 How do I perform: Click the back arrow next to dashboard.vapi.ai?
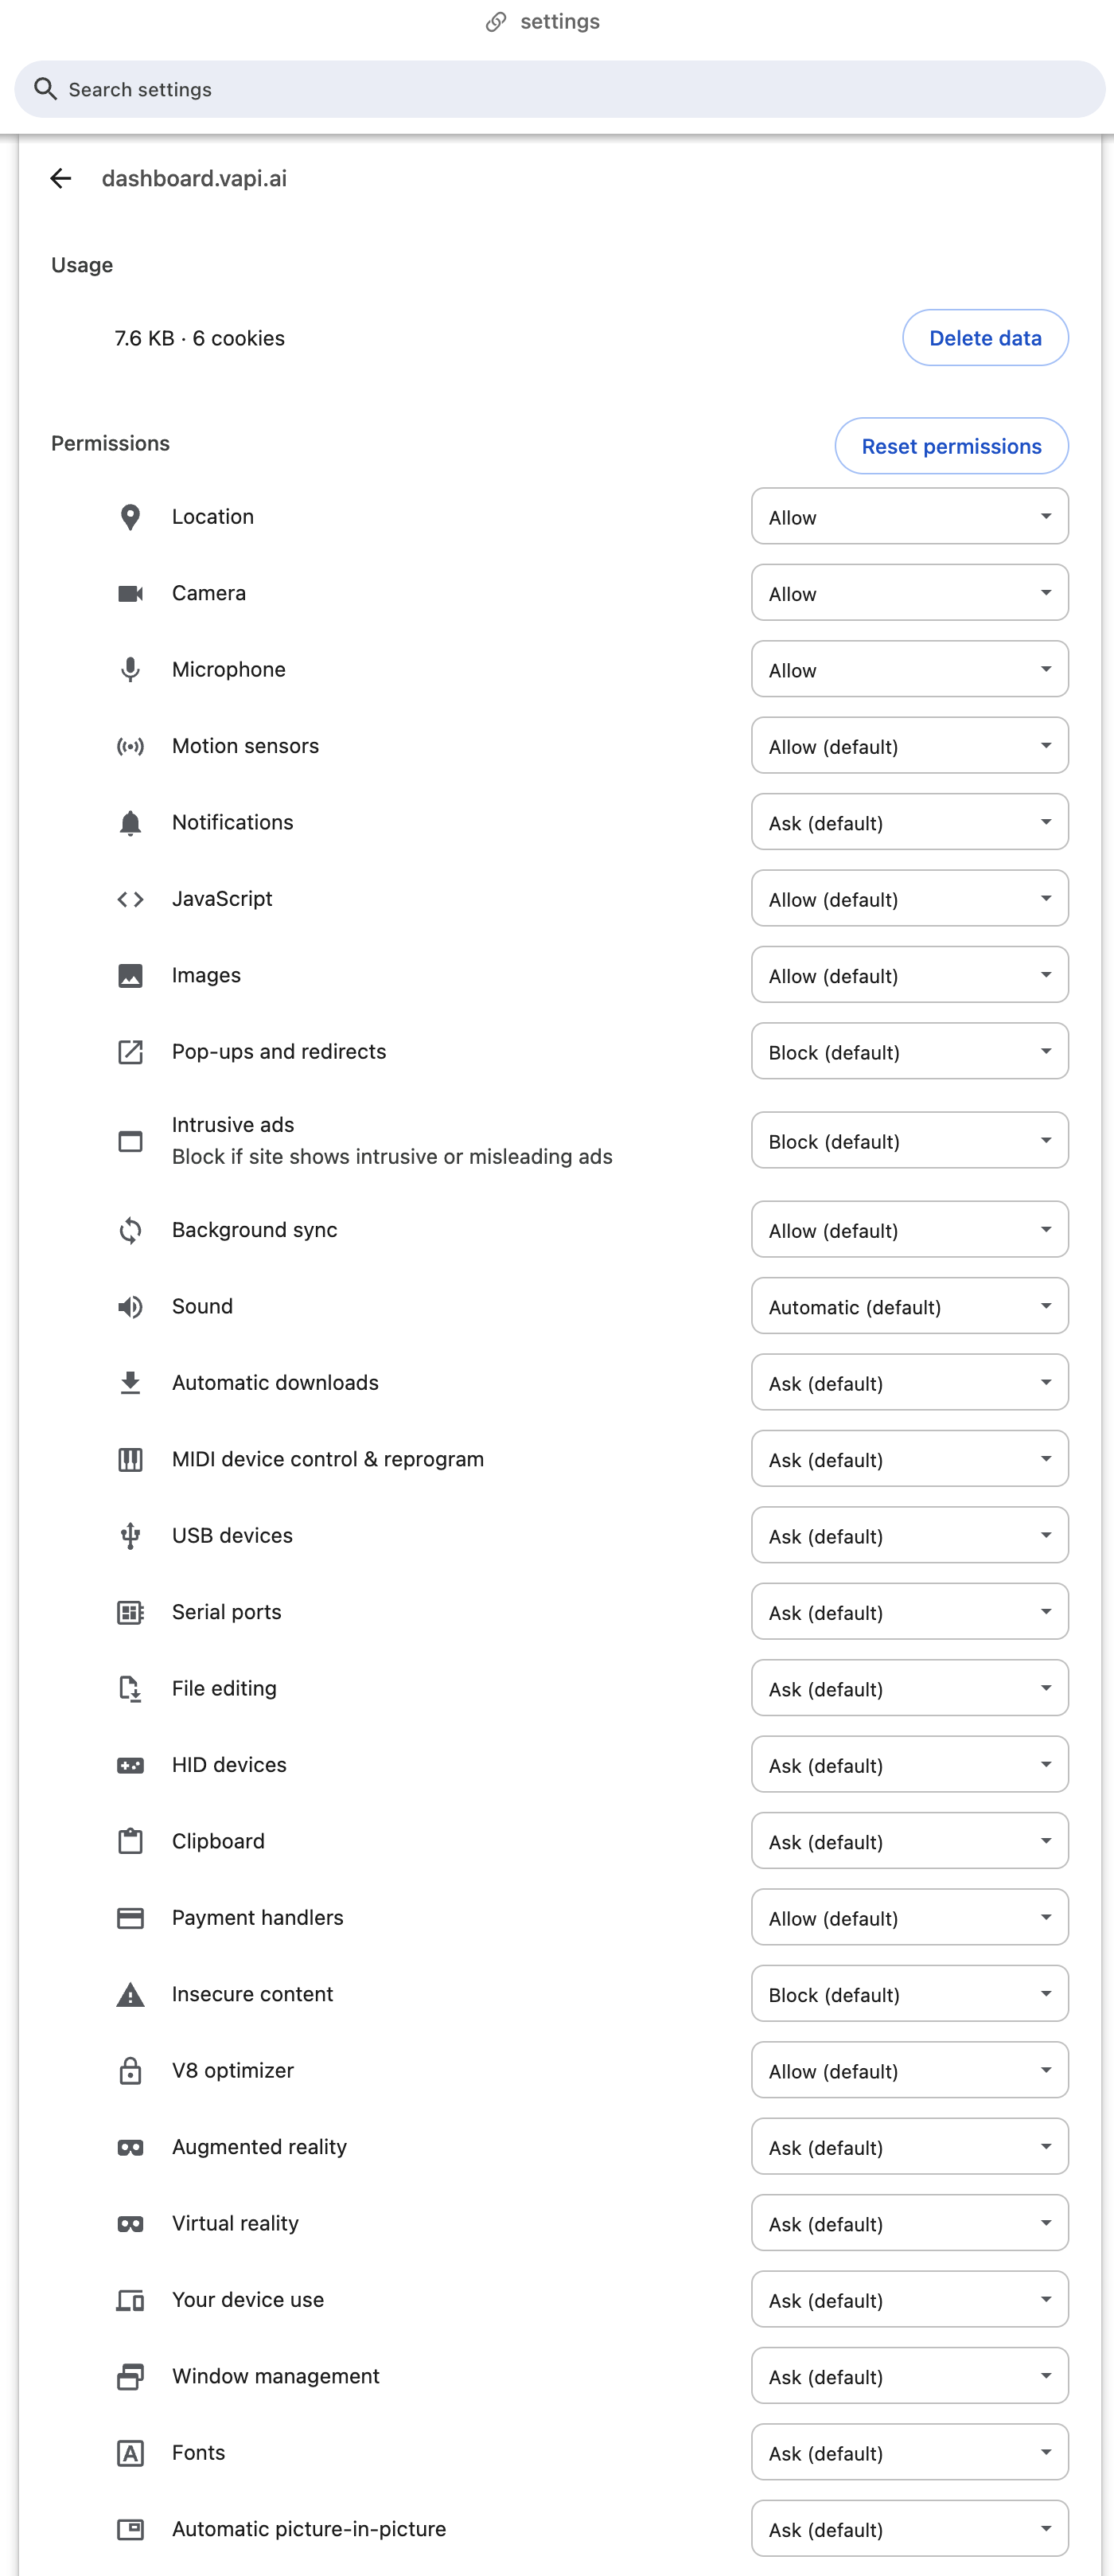[61, 178]
